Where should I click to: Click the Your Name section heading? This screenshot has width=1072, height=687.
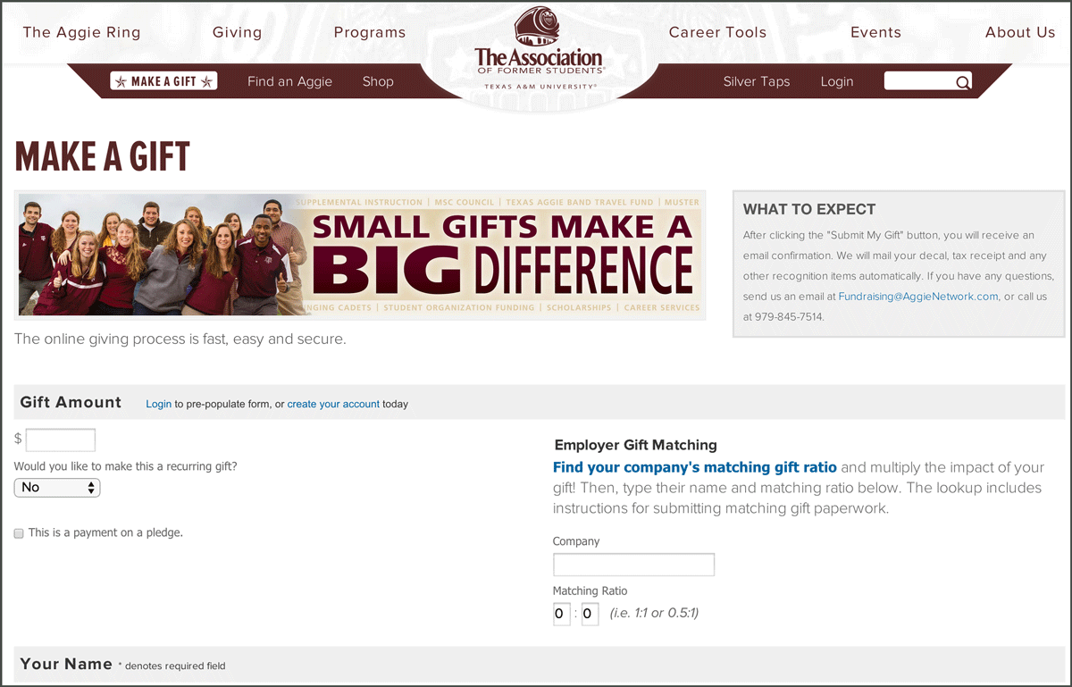(x=66, y=664)
